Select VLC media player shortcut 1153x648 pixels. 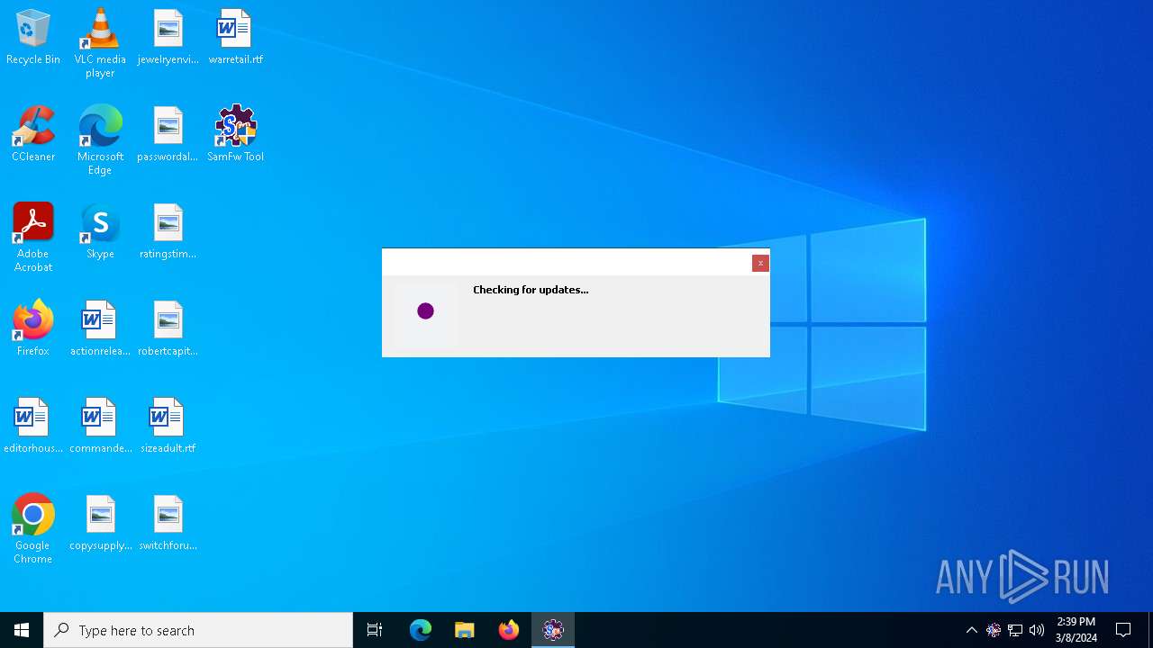coord(100,42)
